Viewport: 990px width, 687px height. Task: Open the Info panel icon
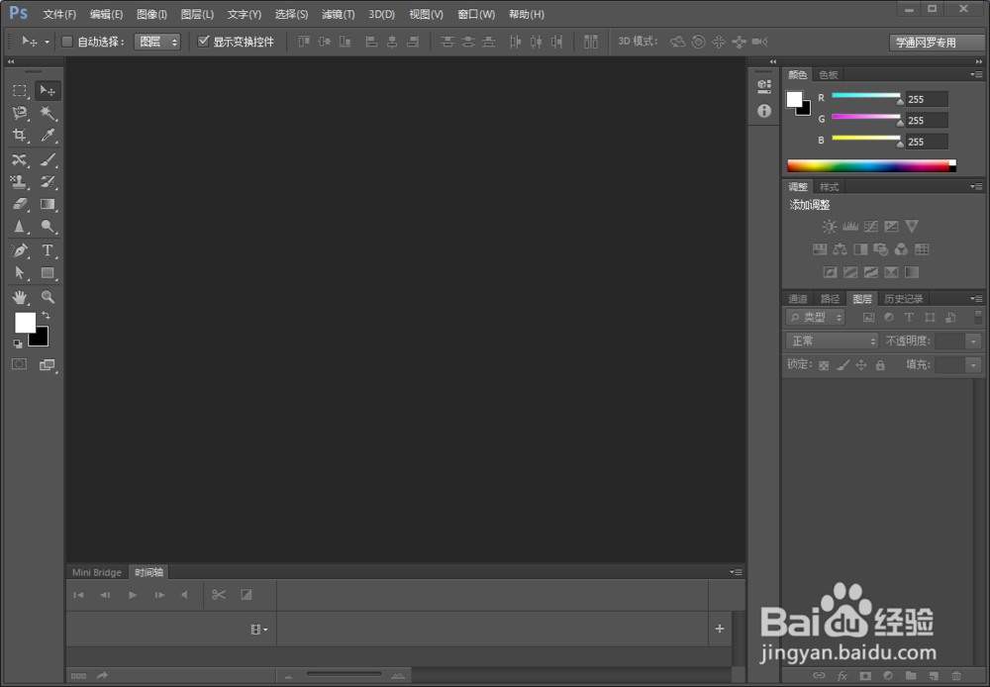[x=764, y=111]
